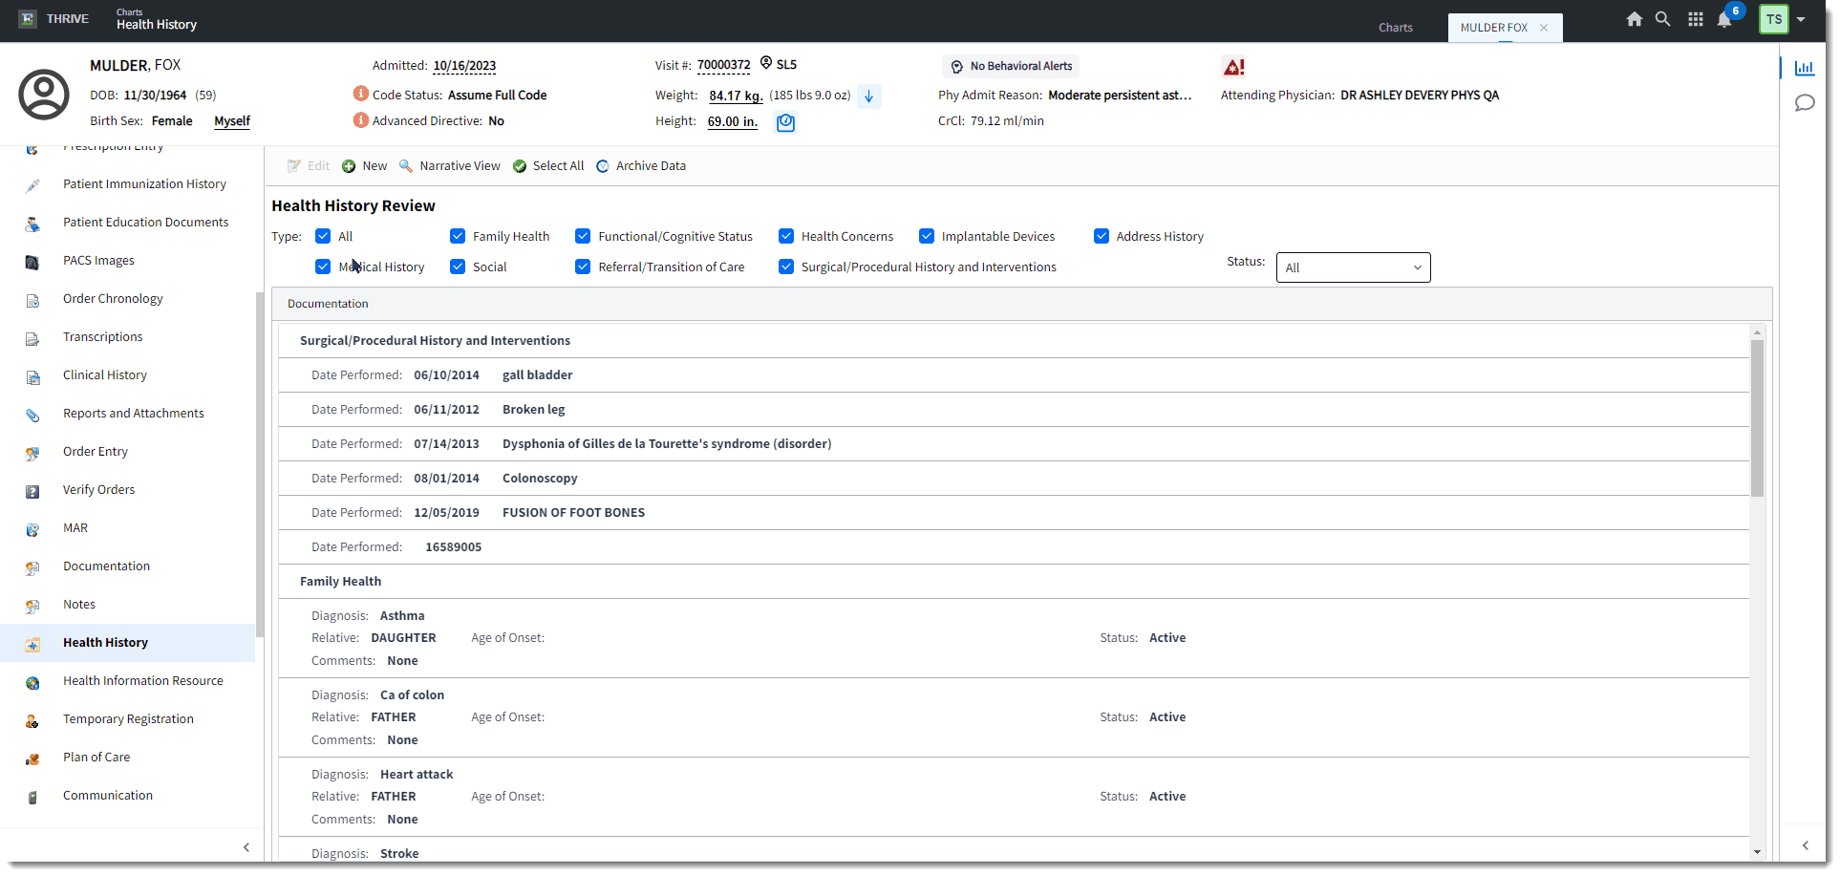Click the documentation list vertical scrollbar

(1757, 418)
